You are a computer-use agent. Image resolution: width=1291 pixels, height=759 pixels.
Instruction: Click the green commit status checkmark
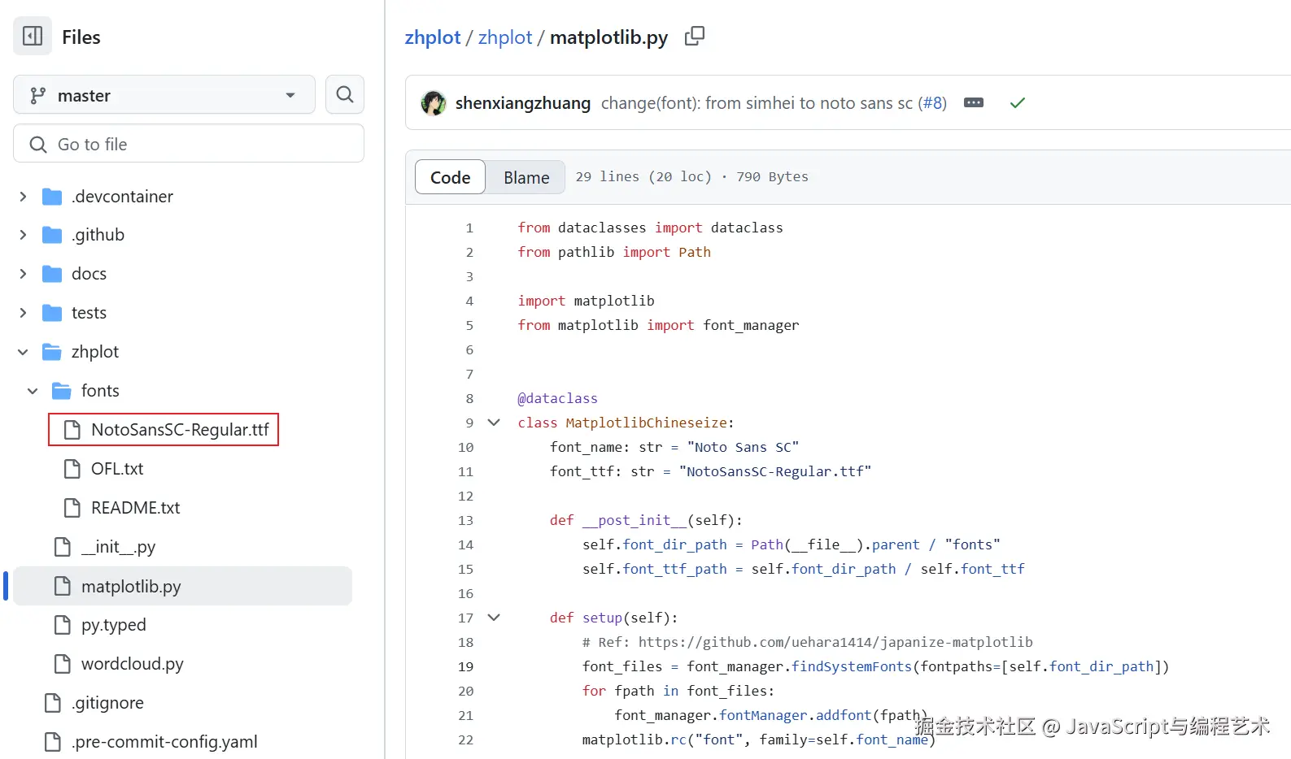click(x=1018, y=102)
